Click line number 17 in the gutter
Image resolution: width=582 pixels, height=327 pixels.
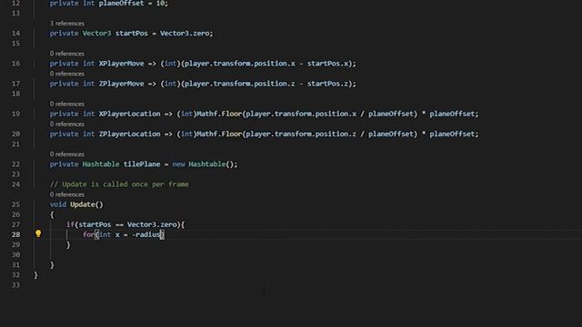point(15,84)
